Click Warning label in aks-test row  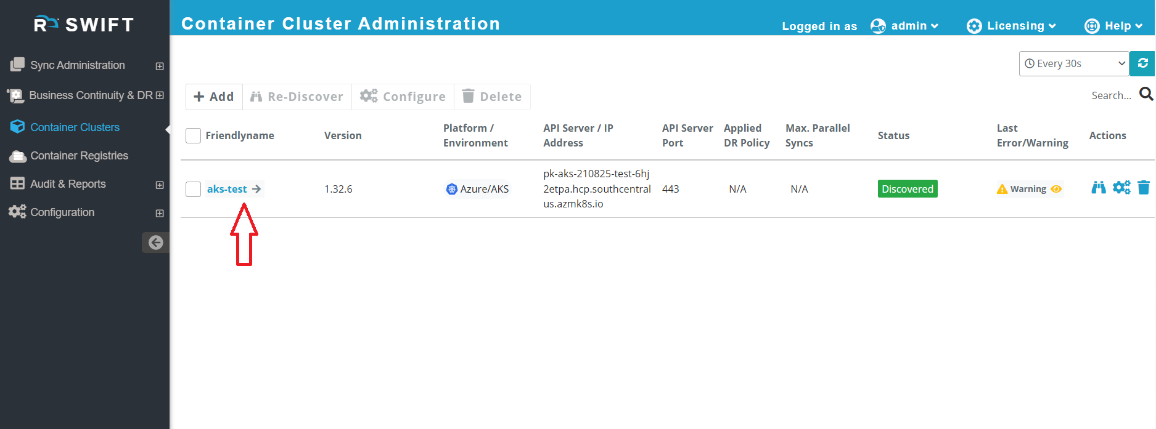tap(1028, 189)
